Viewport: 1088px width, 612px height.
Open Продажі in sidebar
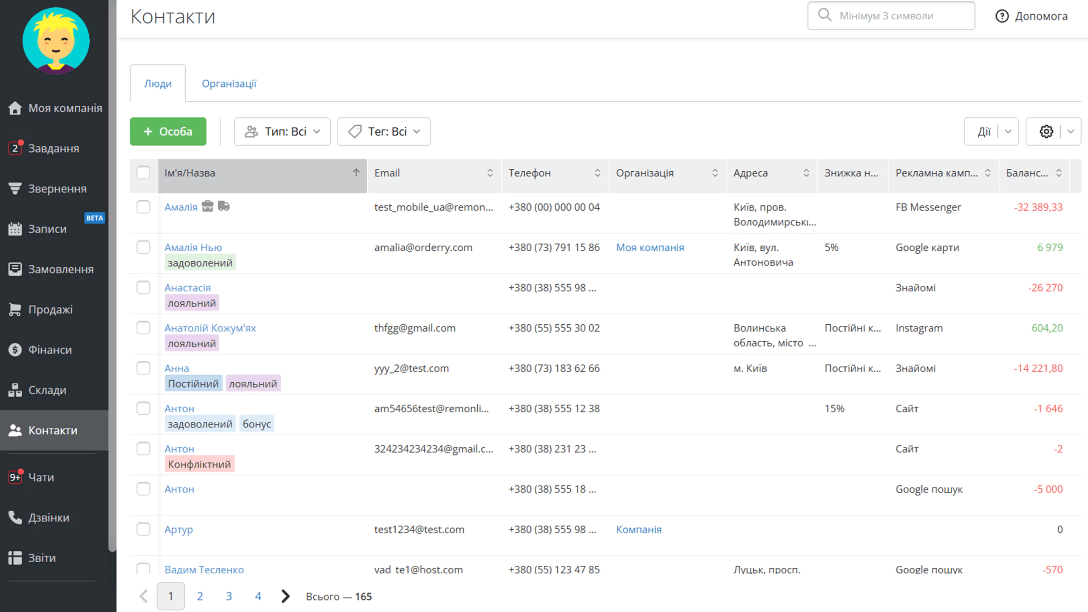[54, 309]
